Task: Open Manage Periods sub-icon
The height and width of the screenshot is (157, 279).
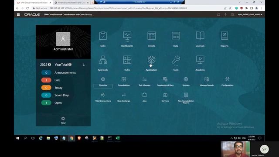Action: (x=207, y=79)
